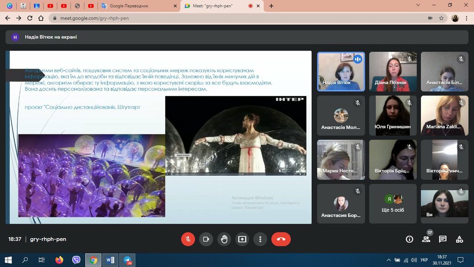The image size is (474, 267).
Task: Reload the Meet page
Action: coord(30,18)
